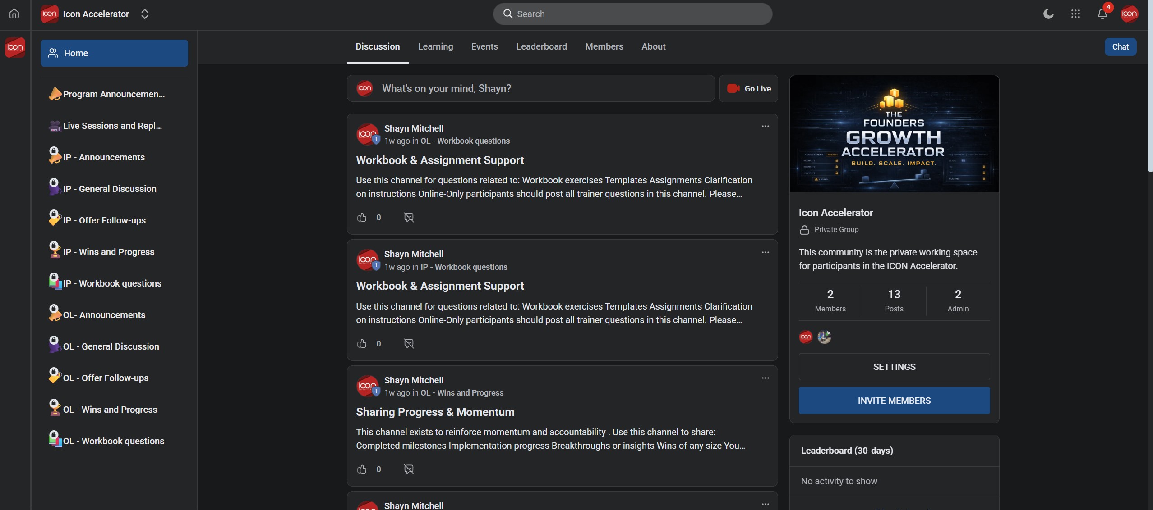Open notifications bell icon
1153x510 pixels.
tap(1102, 14)
